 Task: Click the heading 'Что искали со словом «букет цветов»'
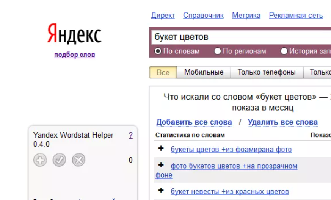coord(240,97)
